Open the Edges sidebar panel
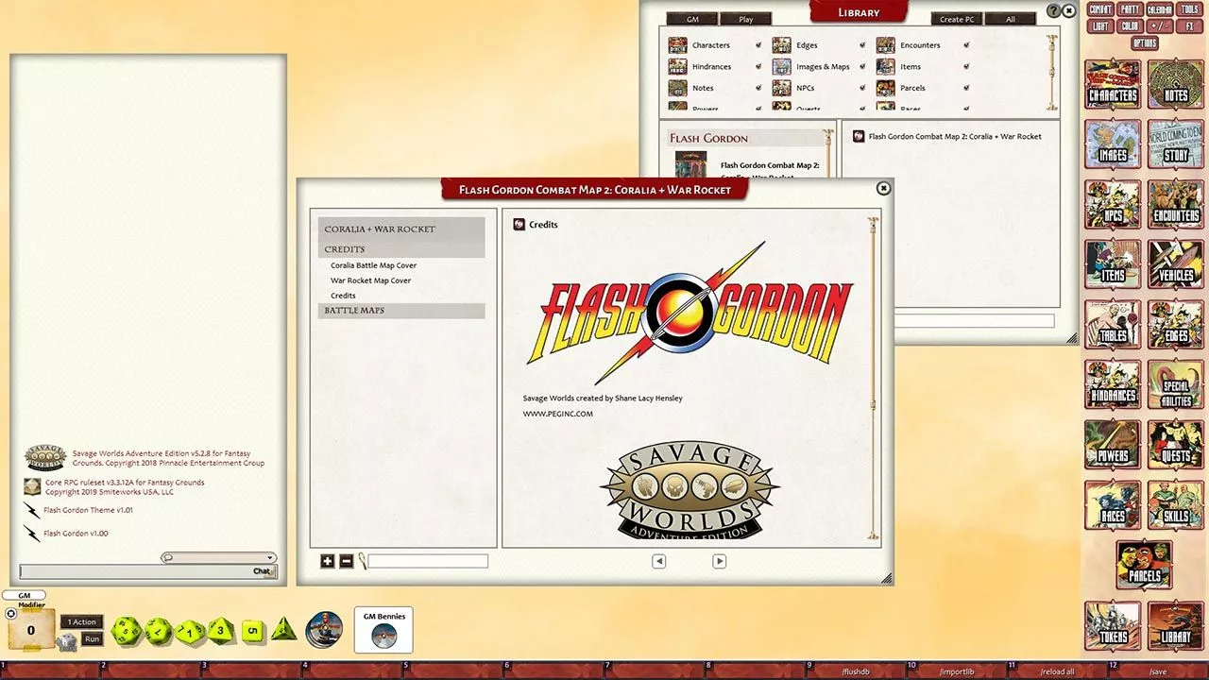The width and height of the screenshot is (1209, 680). (x=1176, y=327)
